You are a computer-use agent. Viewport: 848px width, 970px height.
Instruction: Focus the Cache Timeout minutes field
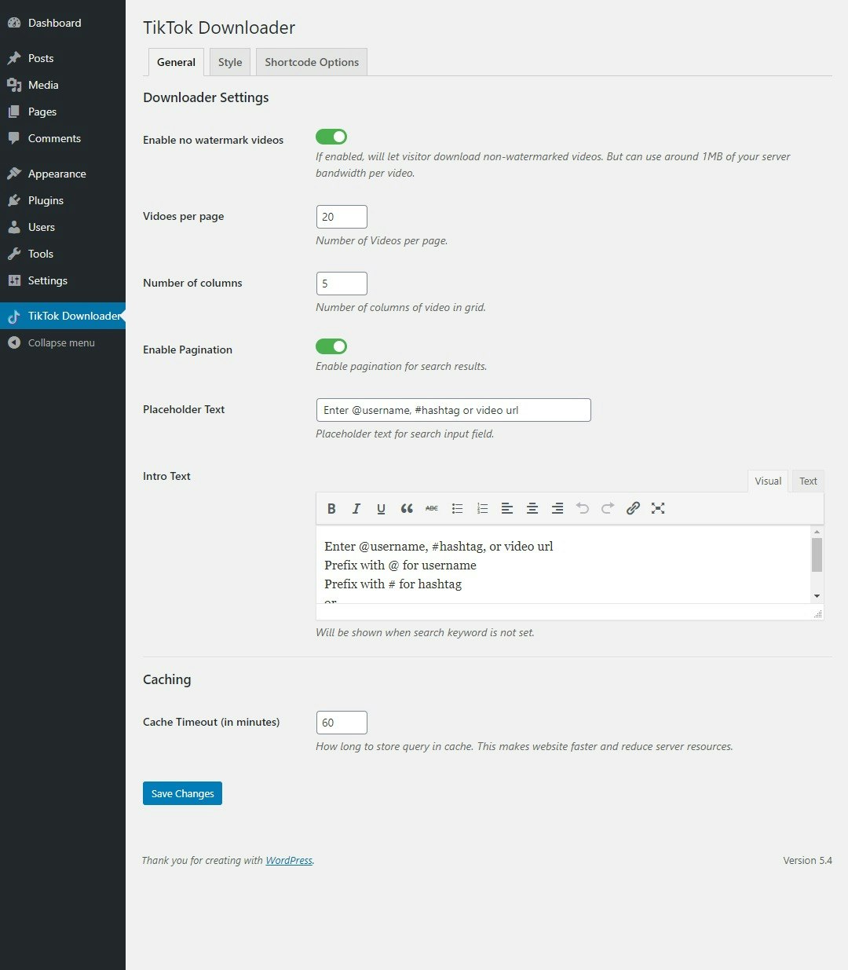[342, 723]
